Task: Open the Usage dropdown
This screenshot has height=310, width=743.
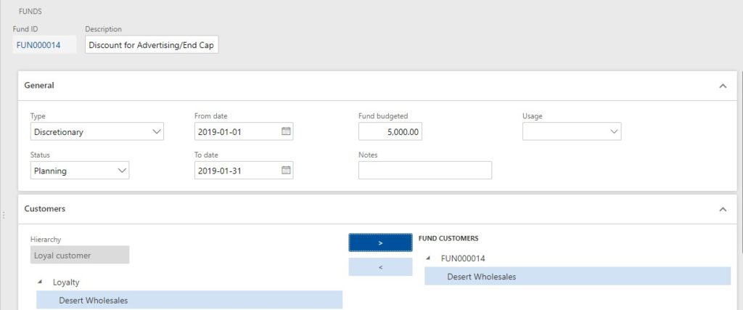Action: 614,132
